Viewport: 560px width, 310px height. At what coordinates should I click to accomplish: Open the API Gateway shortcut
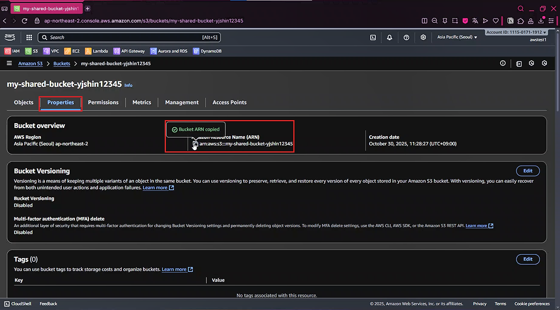pos(129,51)
